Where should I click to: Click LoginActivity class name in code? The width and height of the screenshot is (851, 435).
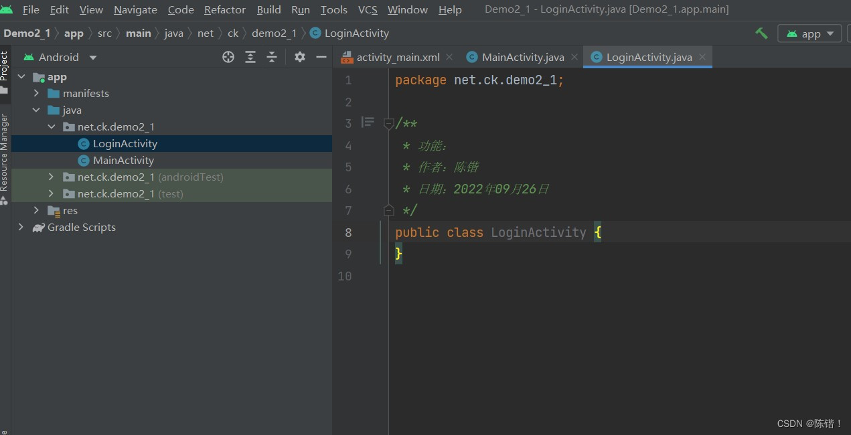[x=538, y=232]
